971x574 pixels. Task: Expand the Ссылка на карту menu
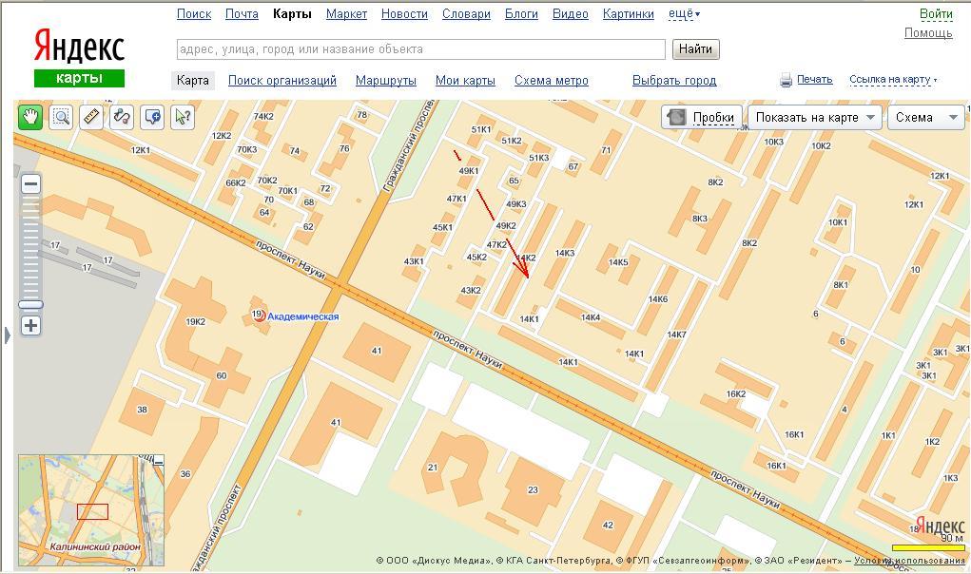click(892, 80)
